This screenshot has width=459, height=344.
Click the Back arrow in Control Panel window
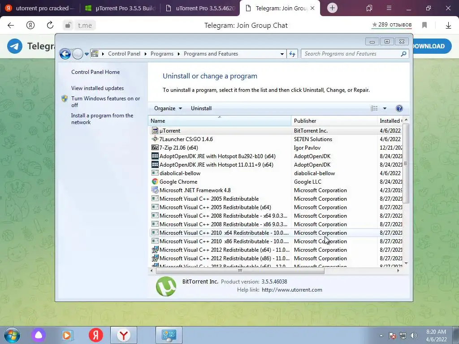pos(65,54)
